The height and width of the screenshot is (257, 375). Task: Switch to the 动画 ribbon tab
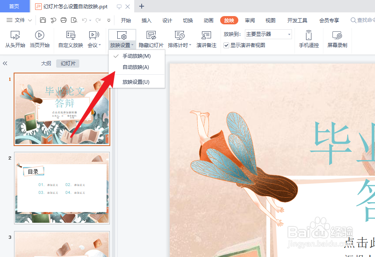point(208,21)
